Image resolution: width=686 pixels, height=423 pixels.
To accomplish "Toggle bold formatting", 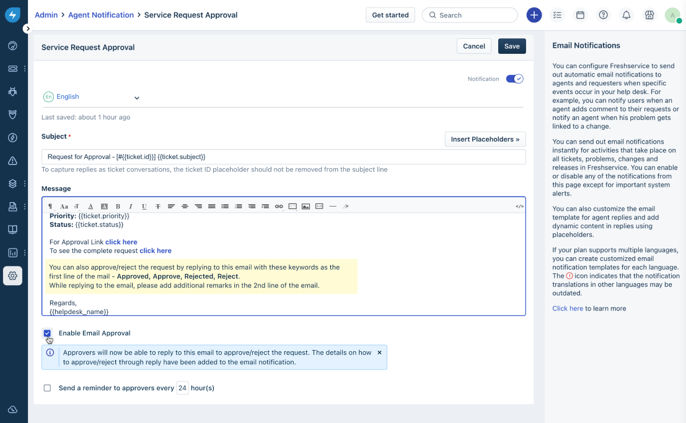I will [118, 207].
